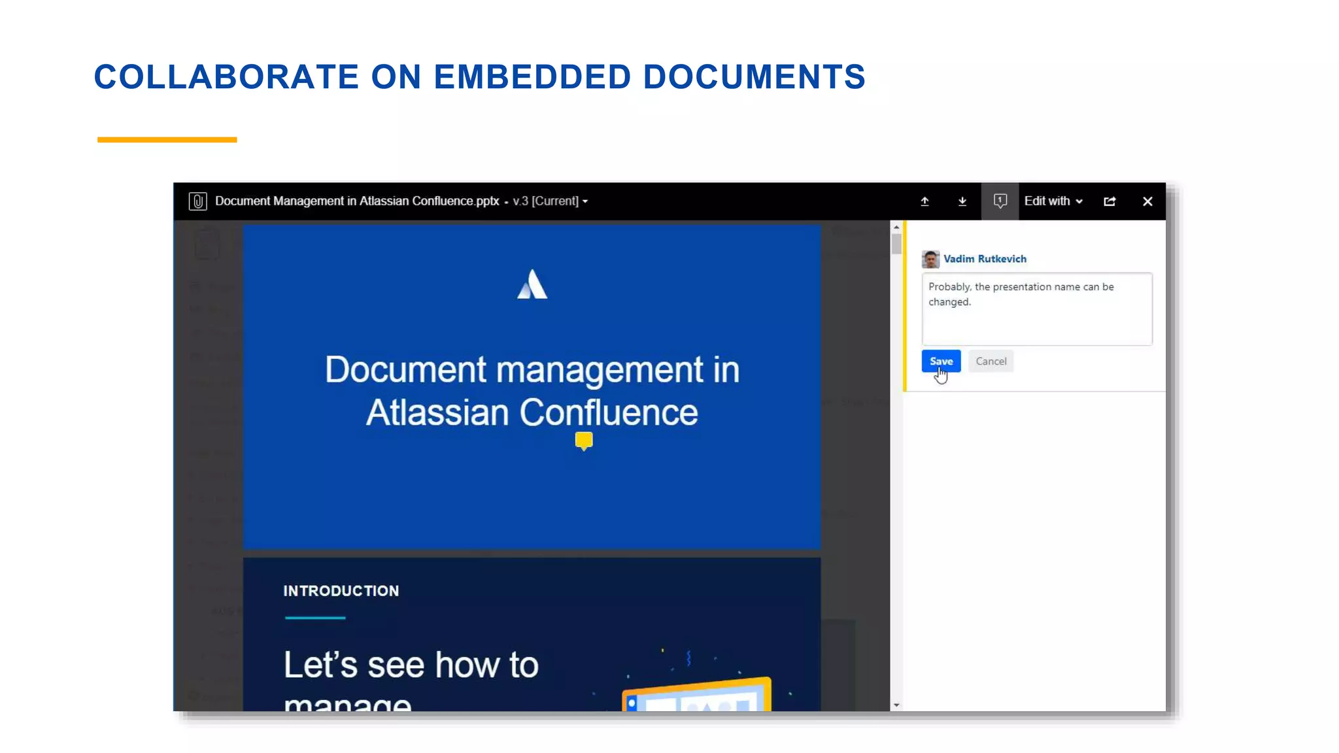Screen dimensions: 1339x753
Task: Cancel the comment
Action: 991,361
